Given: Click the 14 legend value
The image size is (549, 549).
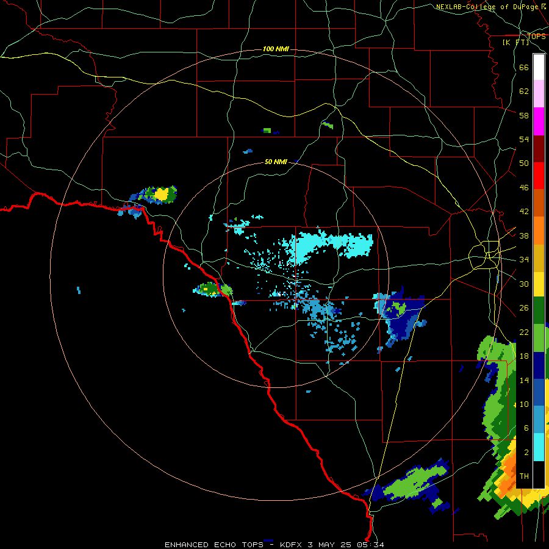Looking at the screenshot, I should [524, 380].
